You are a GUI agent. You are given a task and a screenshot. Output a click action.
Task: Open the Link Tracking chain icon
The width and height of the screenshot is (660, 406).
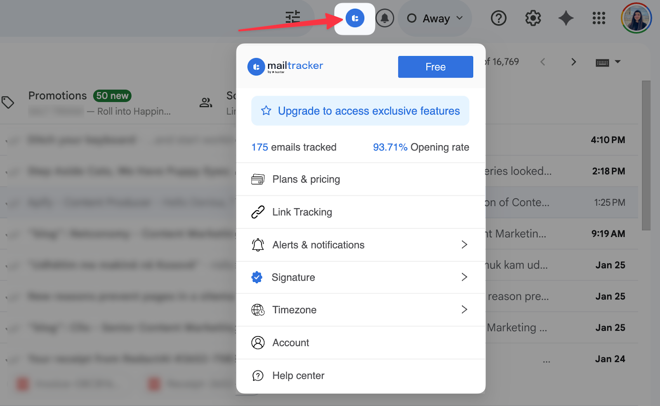tap(258, 212)
